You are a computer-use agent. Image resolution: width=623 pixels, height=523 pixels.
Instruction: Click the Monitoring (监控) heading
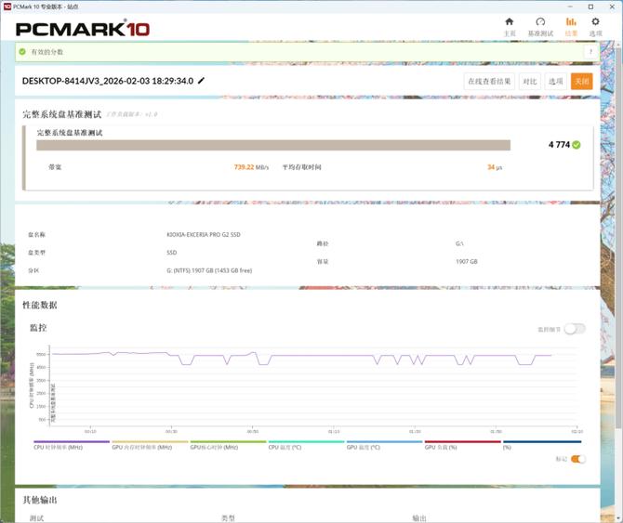[x=38, y=328]
